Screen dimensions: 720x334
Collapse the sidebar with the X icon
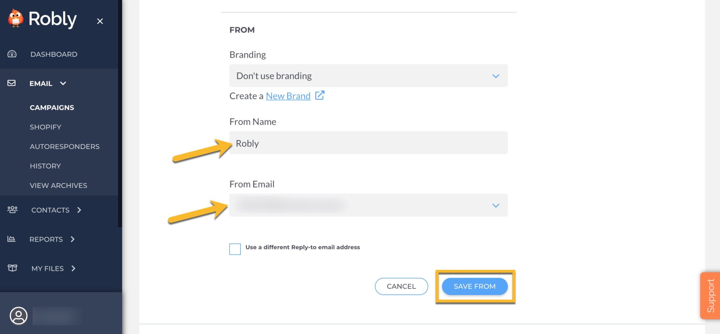pyautogui.click(x=100, y=21)
